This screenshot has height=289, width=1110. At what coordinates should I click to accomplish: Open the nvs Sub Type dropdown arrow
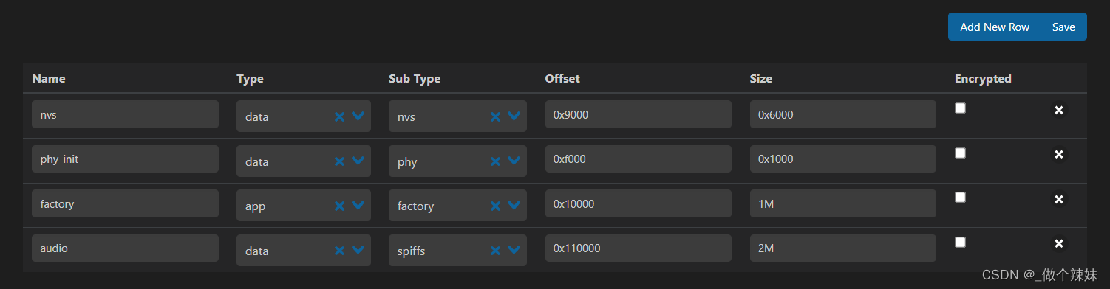[514, 116]
